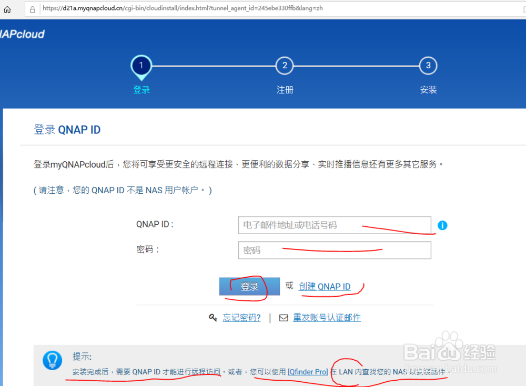526x387 pixels.
Task: Select step 1 login circle
Action: tap(141, 66)
